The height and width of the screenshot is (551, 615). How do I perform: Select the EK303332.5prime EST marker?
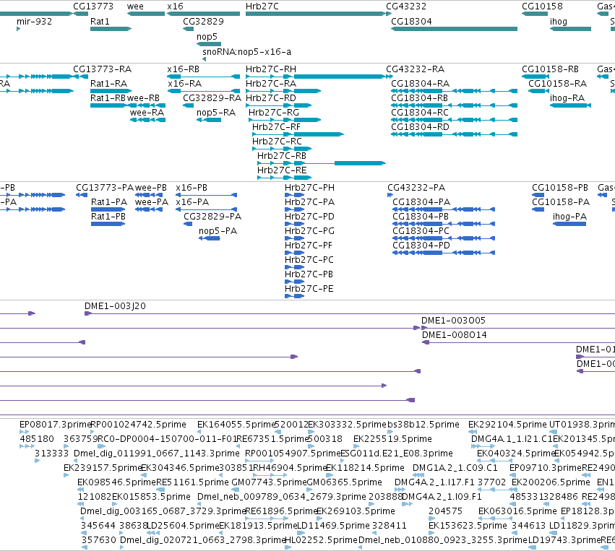tap(311, 431)
